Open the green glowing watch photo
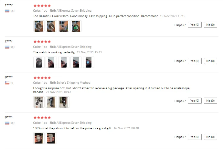Screen dimensions: 223x149 76,26
